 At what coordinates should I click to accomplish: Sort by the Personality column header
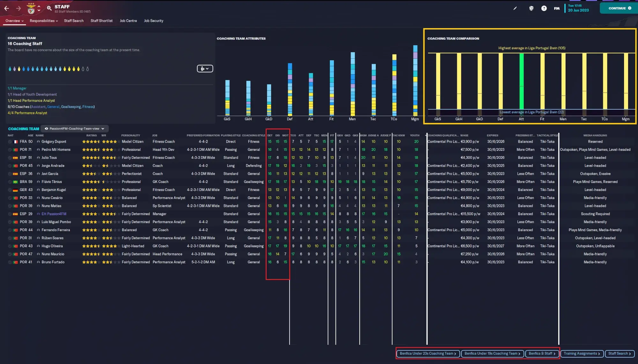pyautogui.click(x=130, y=135)
